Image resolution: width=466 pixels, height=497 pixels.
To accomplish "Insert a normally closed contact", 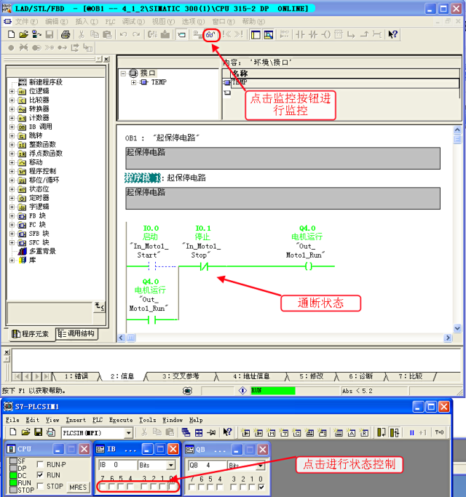I will pyautogui.click(x=313, y=34).
